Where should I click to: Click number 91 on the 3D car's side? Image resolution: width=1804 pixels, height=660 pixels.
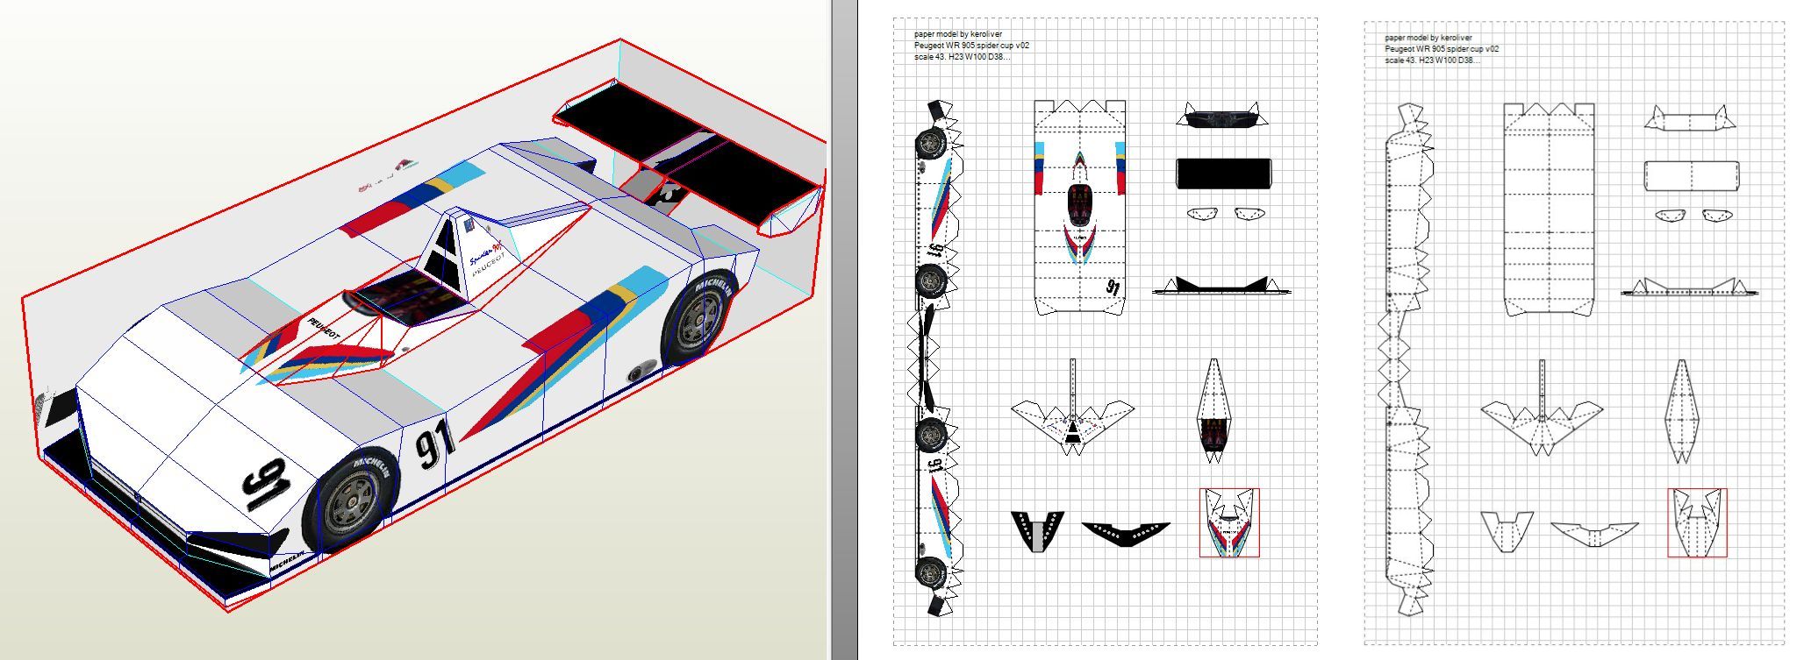point(433,444)
